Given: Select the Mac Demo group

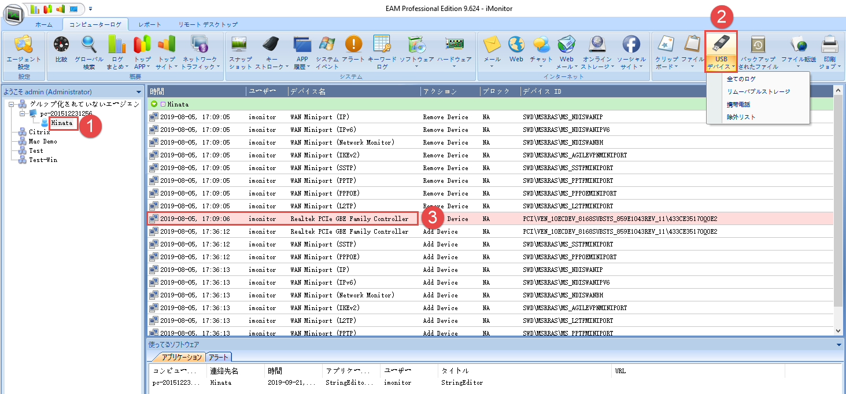Looking at the screenshot, I should tap(43, 141).
